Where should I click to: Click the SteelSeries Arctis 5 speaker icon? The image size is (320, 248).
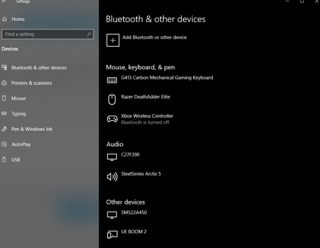click(x=112, y=176)
